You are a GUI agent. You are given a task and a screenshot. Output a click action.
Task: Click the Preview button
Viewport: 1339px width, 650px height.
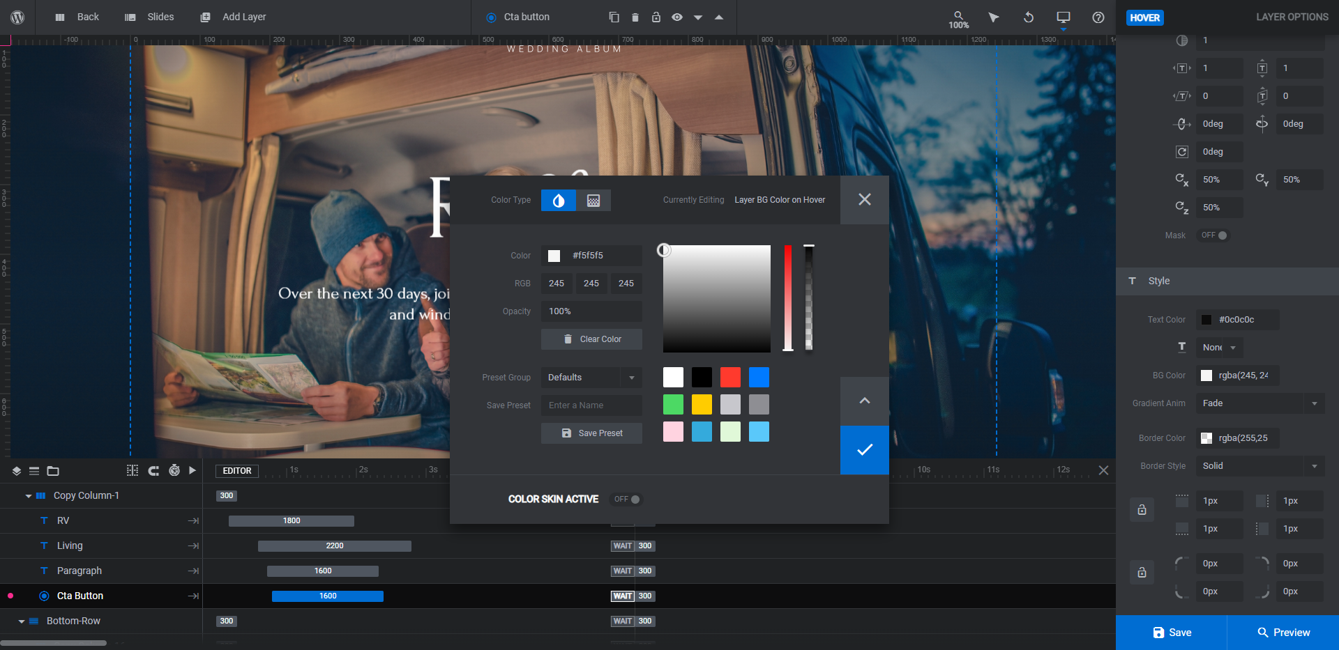[1283, 633]
